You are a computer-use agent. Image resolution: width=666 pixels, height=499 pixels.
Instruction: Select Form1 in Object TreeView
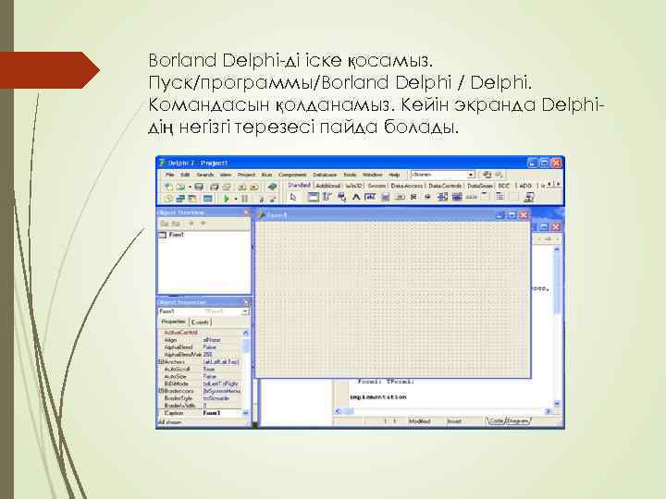click(x=177, y=235)
